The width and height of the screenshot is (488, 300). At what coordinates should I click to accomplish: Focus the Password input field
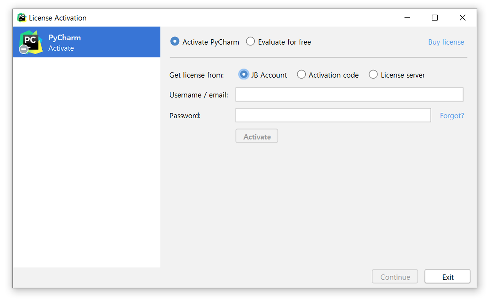[x=333, y=115]
